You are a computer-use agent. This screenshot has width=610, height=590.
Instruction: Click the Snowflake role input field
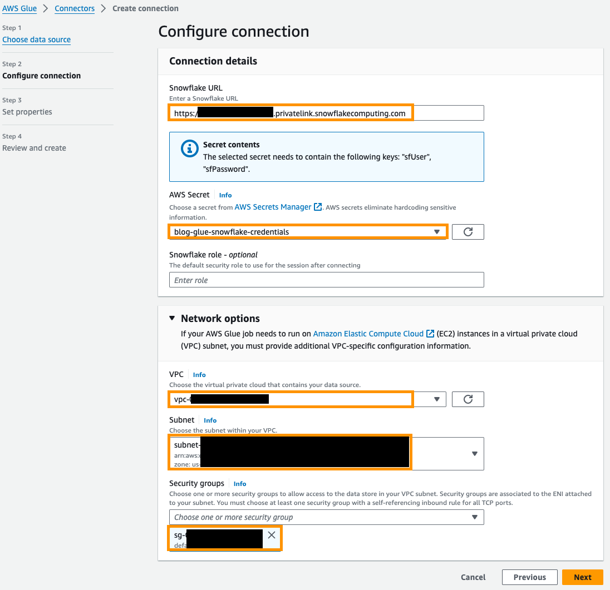coord(326,280)
